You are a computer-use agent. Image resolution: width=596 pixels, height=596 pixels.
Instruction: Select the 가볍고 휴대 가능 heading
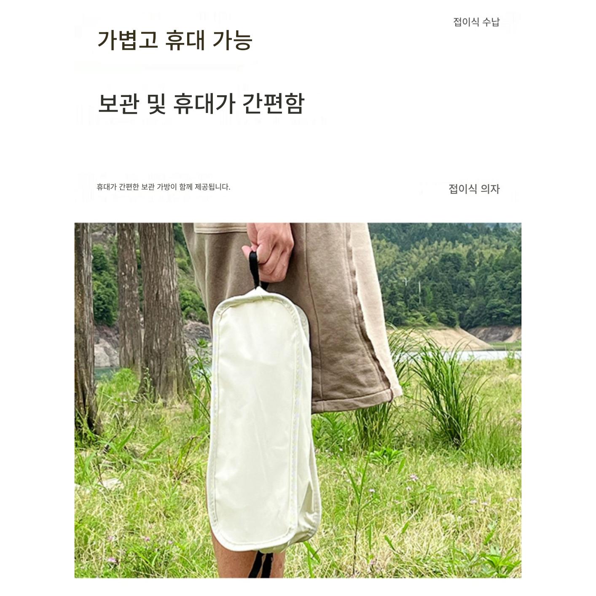coord(175,40)
